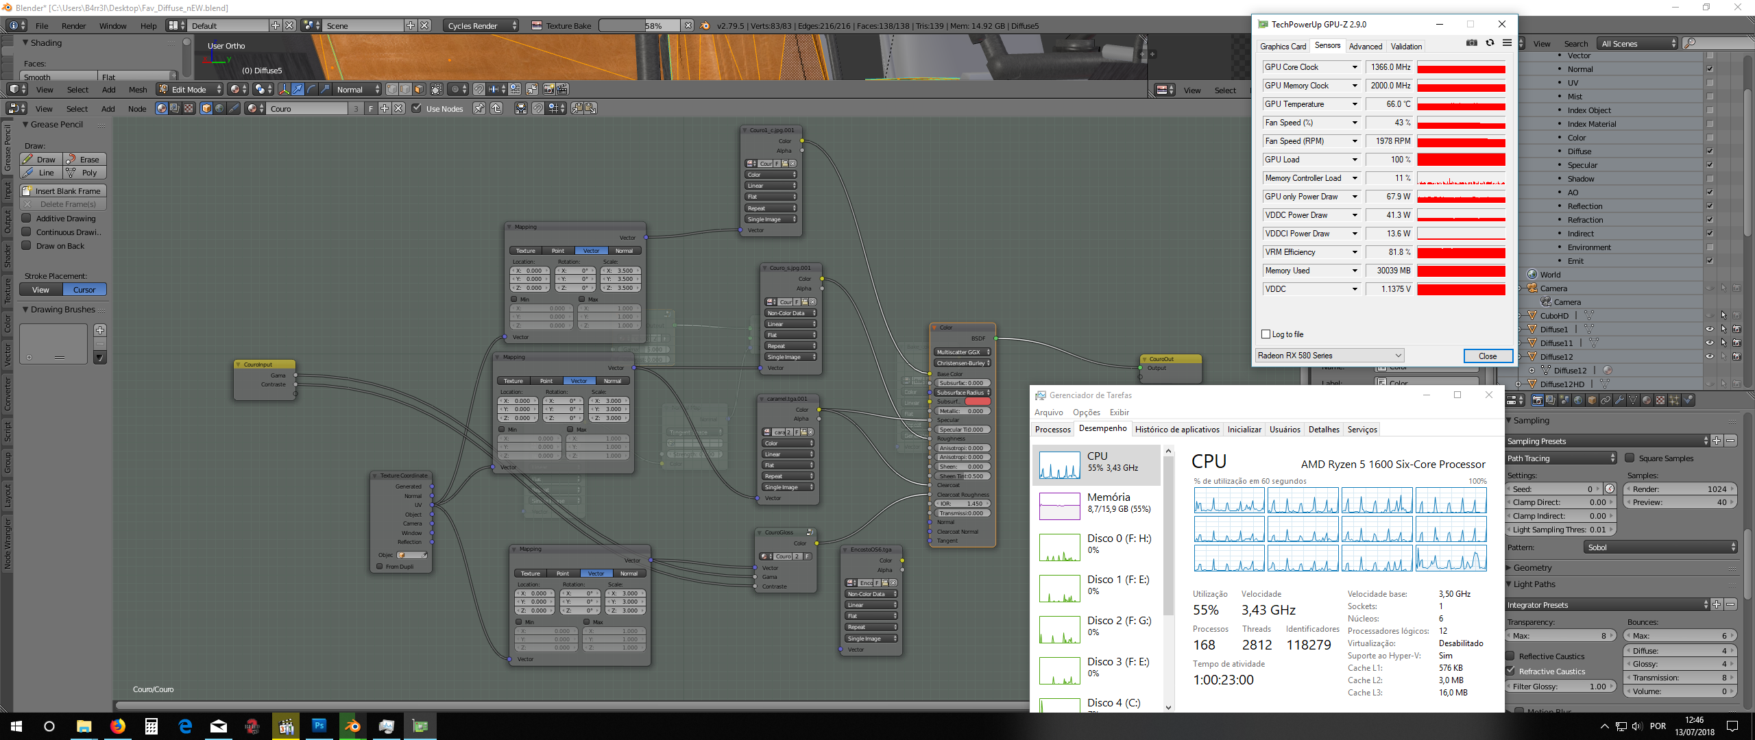
Task: Open Opções menu in Task Manager
Action: [x=1087, y=412]
